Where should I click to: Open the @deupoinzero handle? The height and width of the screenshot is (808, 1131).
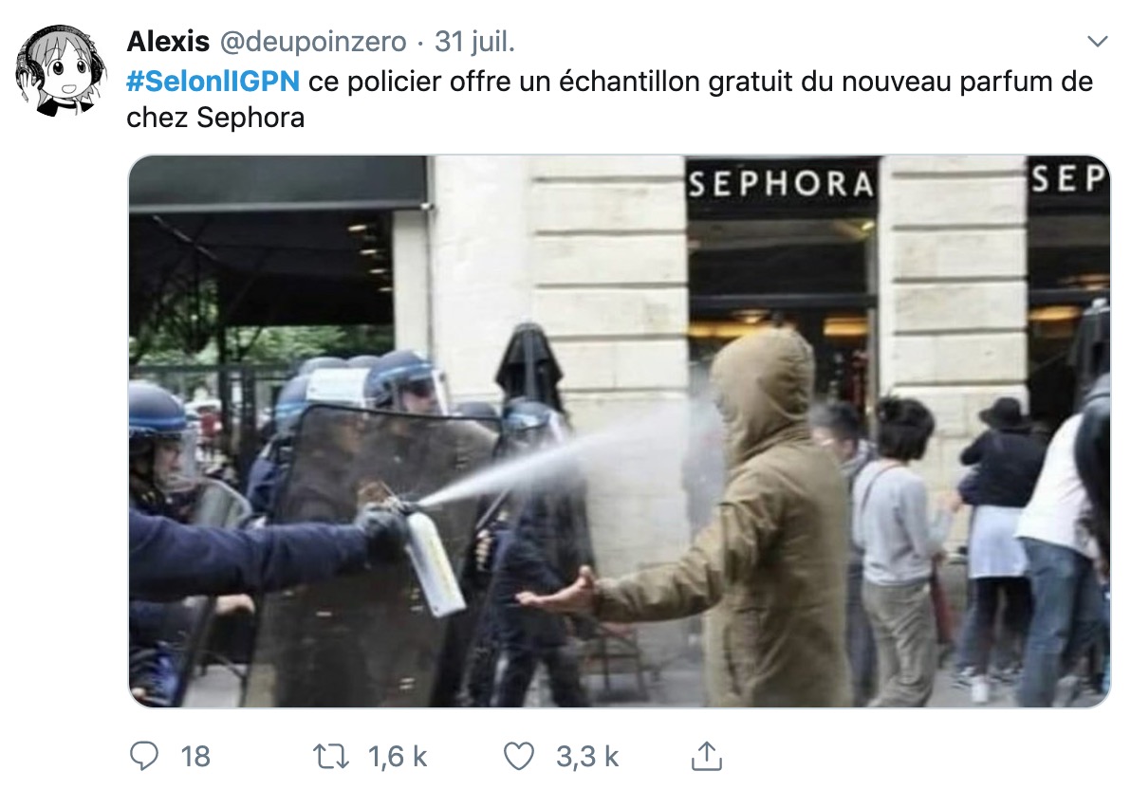(x=313, y=42)
